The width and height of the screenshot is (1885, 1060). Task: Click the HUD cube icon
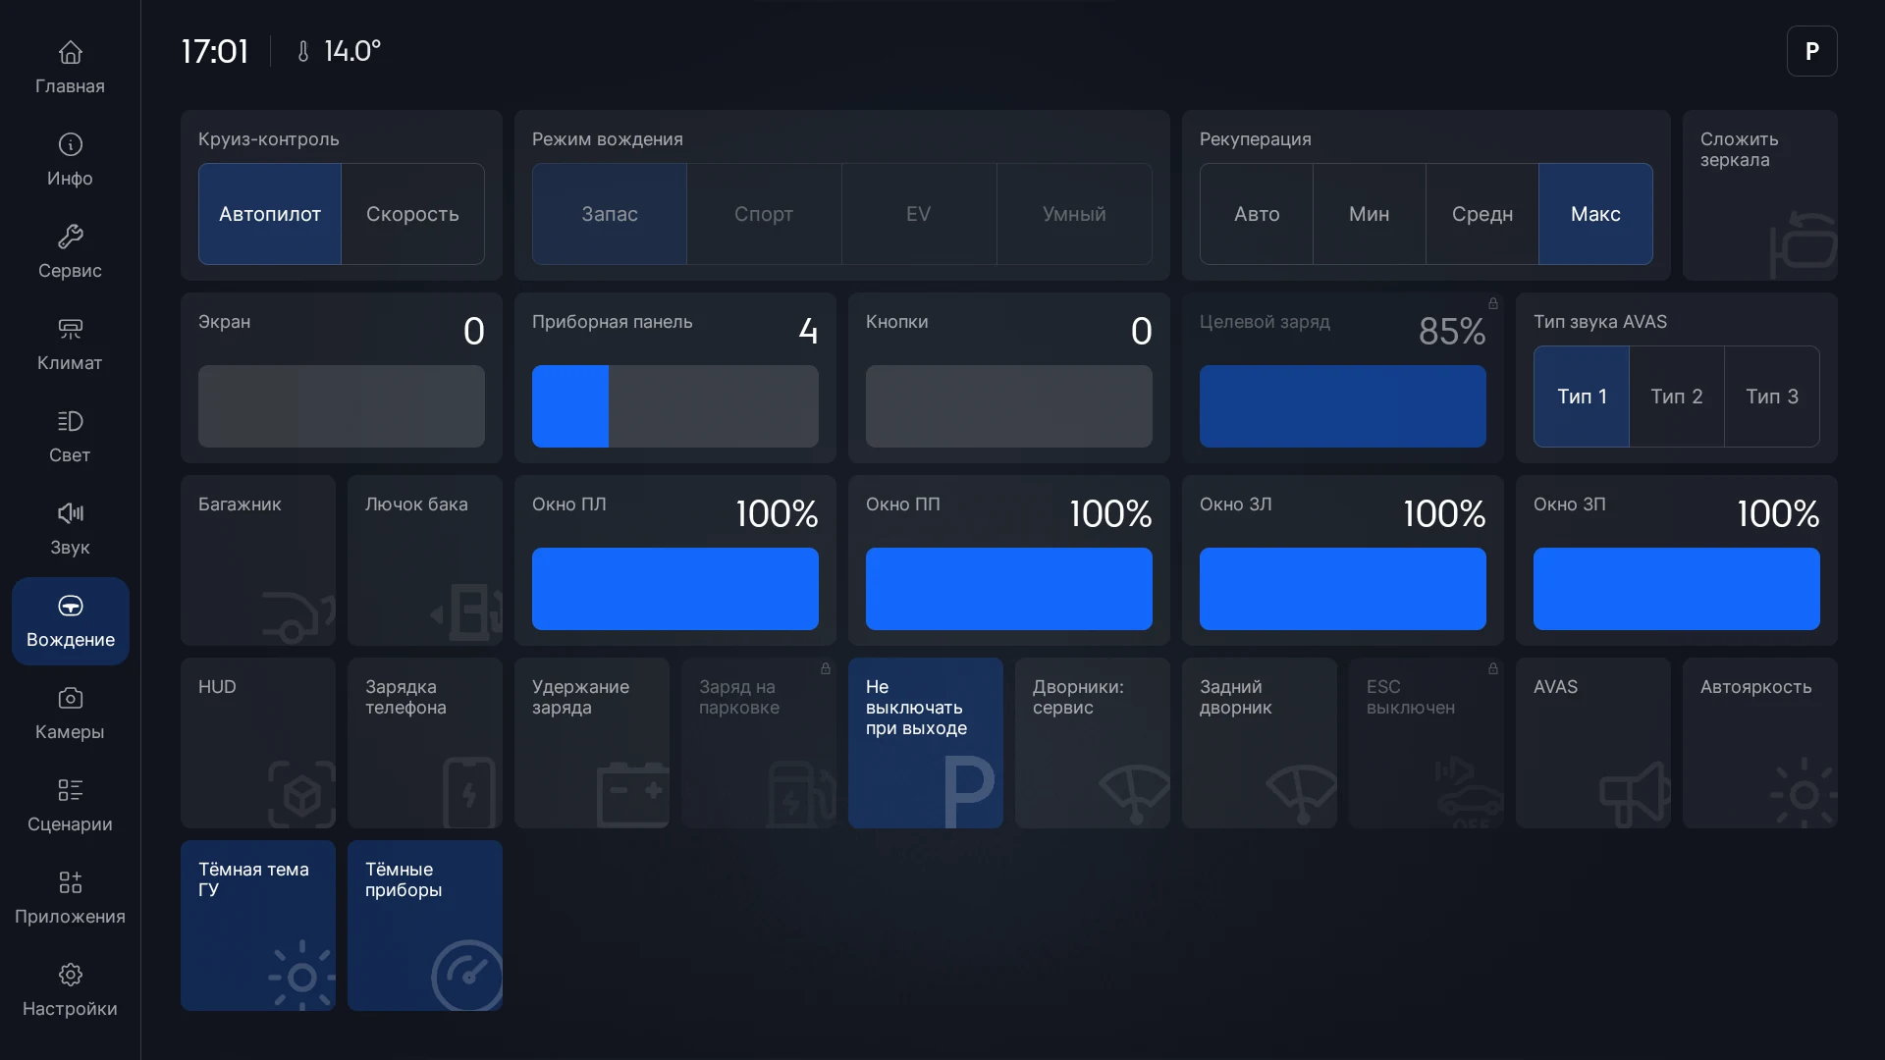coord(301,793)
